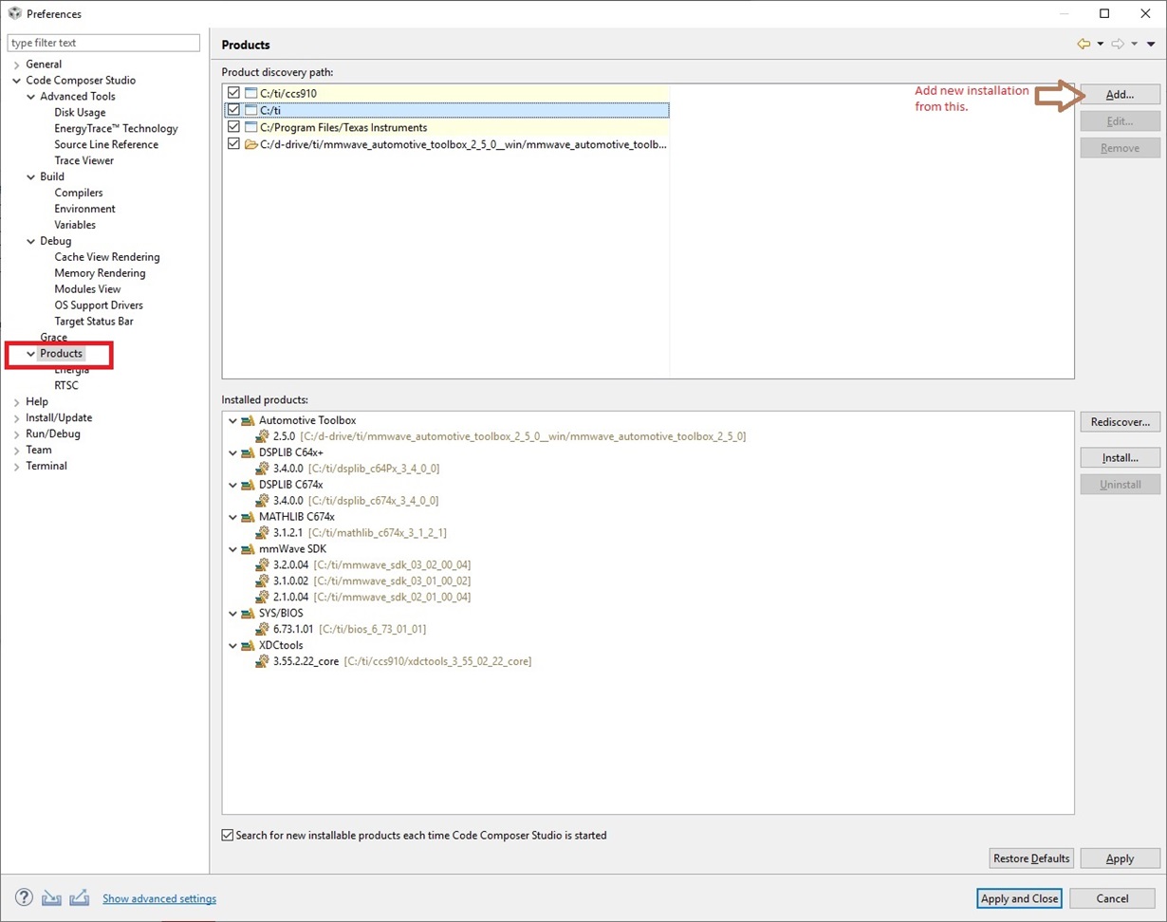Click the Cancel button
This screenshot has height=922, width=1167.
[x=1112, y=898]
